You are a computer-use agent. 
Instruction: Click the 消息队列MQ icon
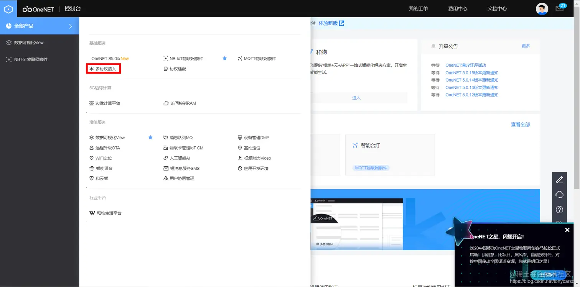pos(166,138)
